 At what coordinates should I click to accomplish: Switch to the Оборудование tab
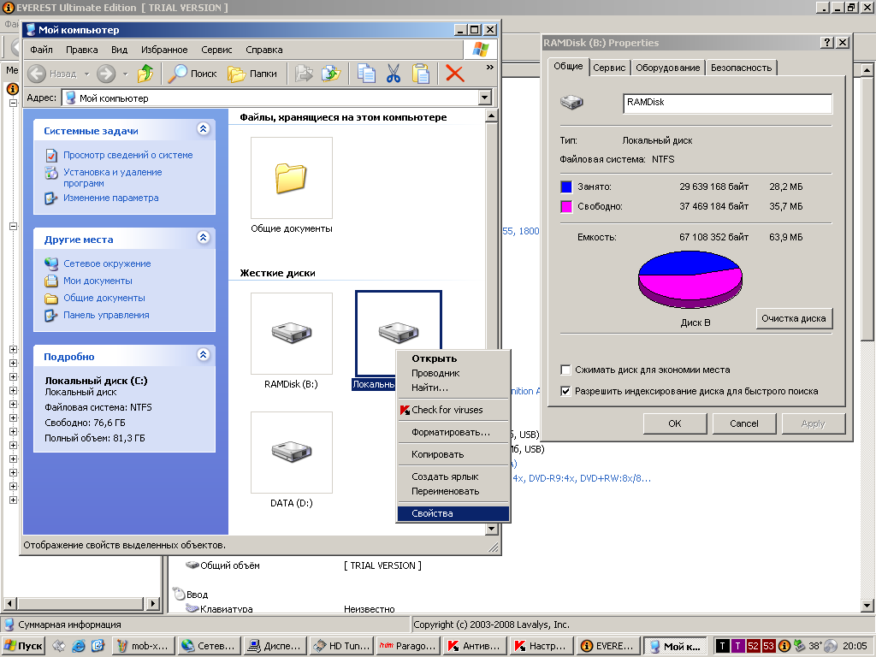click(667, 68)
